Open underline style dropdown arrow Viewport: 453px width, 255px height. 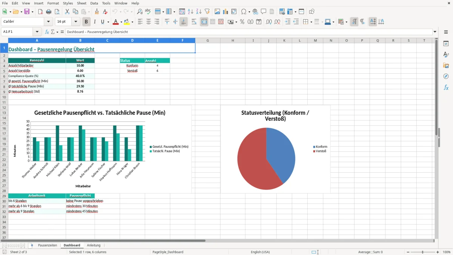pos(108,22)
